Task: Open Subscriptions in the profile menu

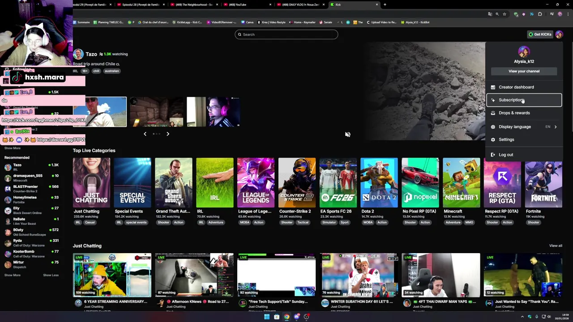Action: 524,100
